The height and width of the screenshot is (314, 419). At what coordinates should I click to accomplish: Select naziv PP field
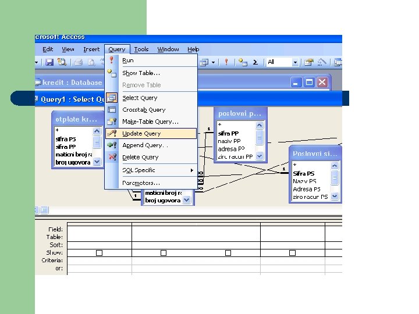coord(229,141)
